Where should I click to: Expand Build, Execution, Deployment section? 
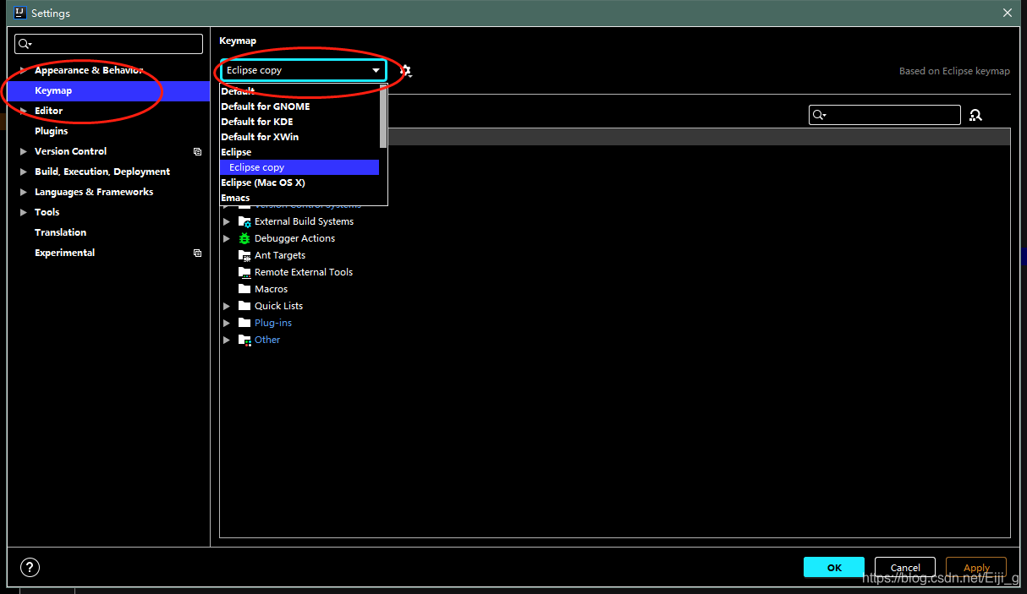point(24,172)
